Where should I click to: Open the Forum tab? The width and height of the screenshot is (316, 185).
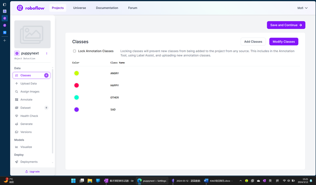pyautogui.click(x=133, y=8)
